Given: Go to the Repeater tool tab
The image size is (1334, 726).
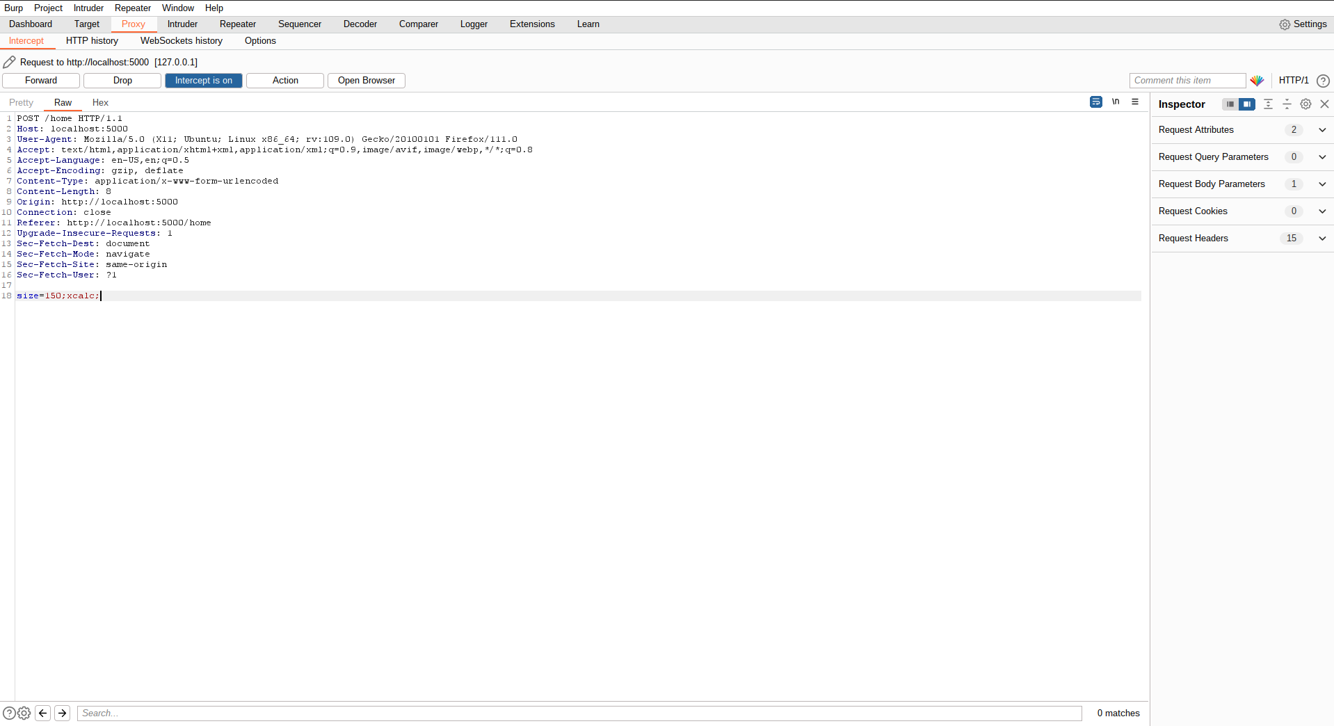Looking at the screenshot, I should point(238,24).
